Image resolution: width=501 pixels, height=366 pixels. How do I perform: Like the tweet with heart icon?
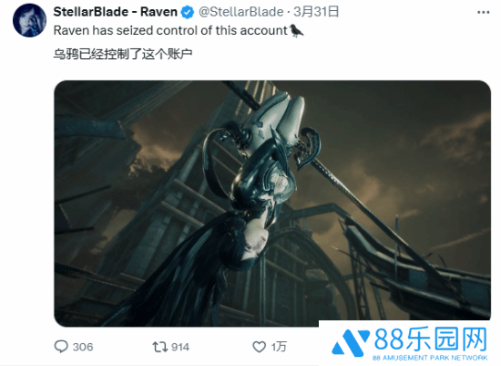[259, 347]
